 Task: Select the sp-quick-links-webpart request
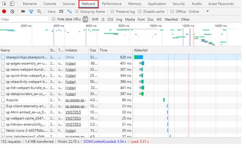(x=27, y=75)
